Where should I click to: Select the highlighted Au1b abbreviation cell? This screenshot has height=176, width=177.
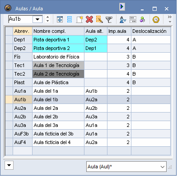23,99
